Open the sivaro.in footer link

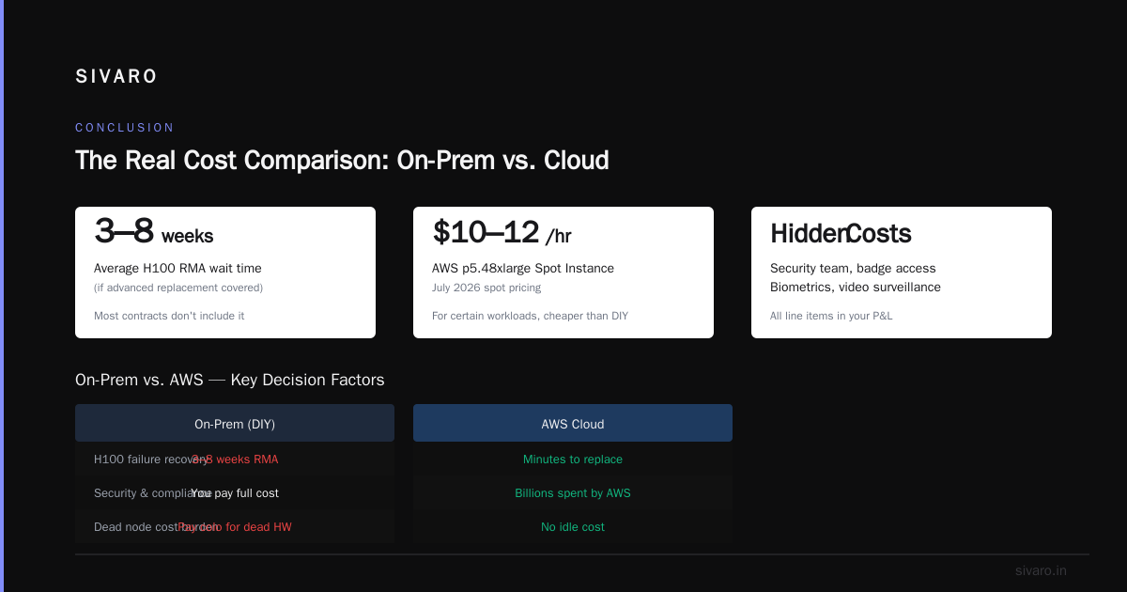point(1041,570)
